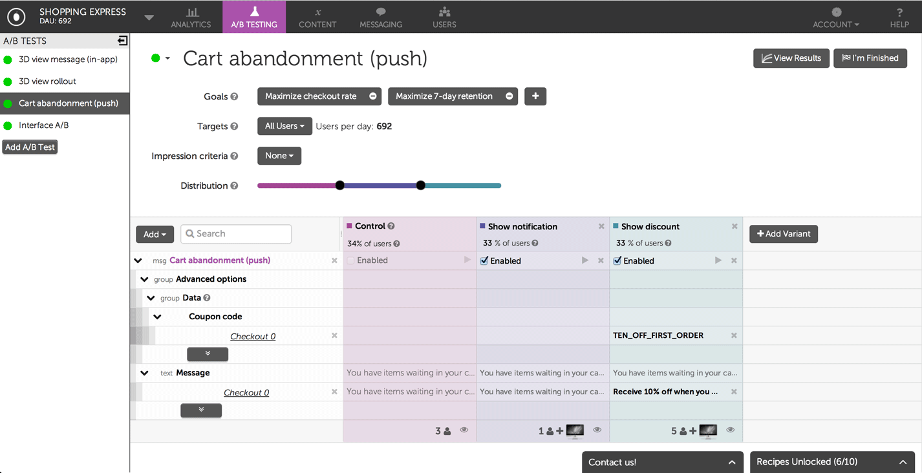Click the first Distribution slider handle
Screen dimensions: 922x473
340,185
